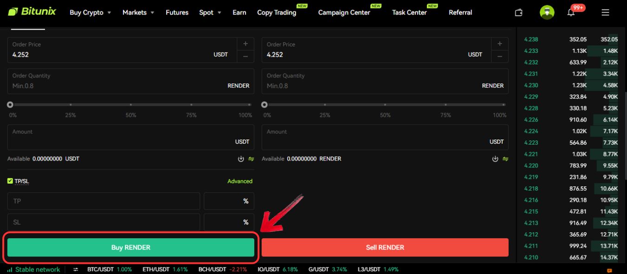The height and width of the screenshot is (274, 627).
Task: Open the Campaign Center
Action: (344, 13)
